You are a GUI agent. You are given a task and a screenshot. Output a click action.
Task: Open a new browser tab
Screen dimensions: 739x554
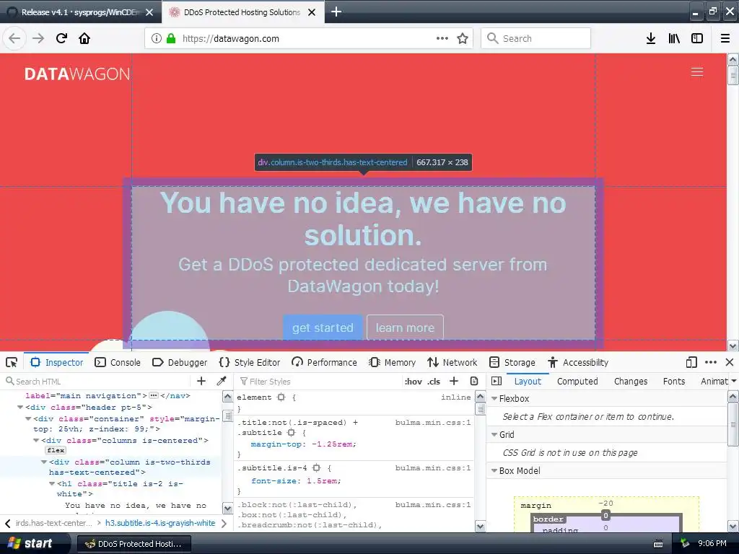pos(336,12)
